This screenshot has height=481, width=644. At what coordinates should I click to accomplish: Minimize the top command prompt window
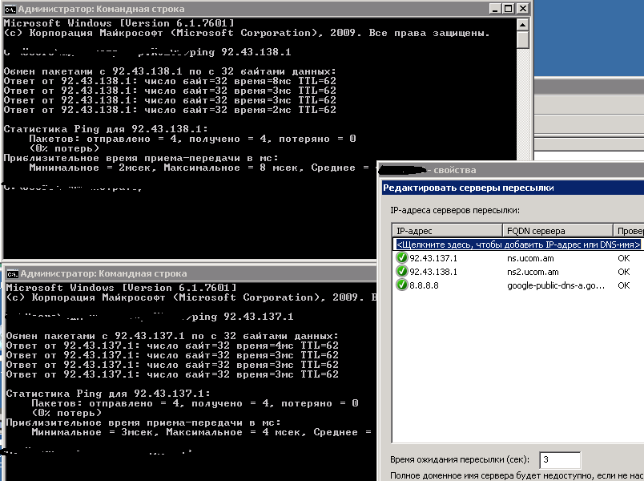(496, 9)
